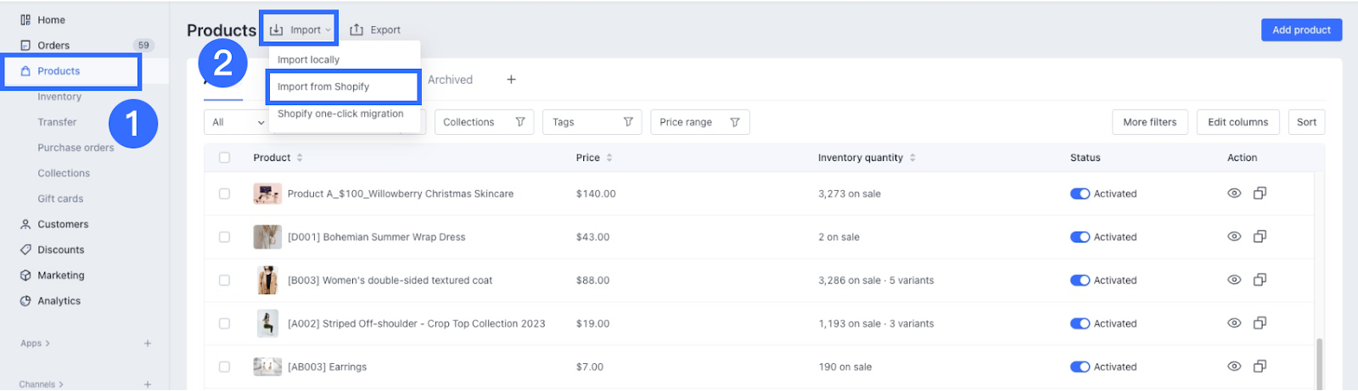The image size is (1358, 391).
Task: Click the plus icon to add a view tab
Action: [511, 80]
